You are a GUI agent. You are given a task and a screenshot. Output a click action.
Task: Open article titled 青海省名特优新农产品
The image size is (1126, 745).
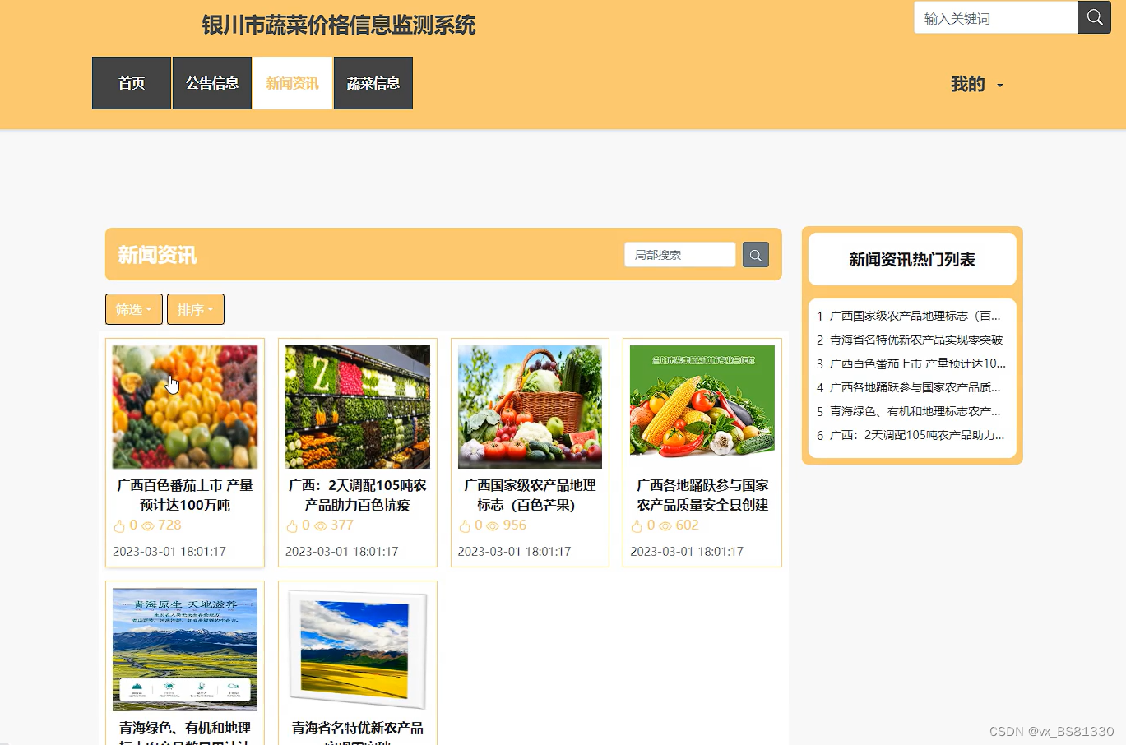click(358, 728)
